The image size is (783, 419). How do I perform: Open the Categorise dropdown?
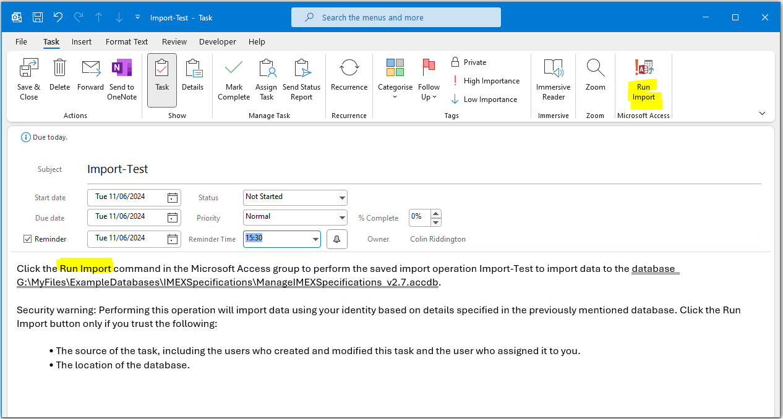pos(395,79)
